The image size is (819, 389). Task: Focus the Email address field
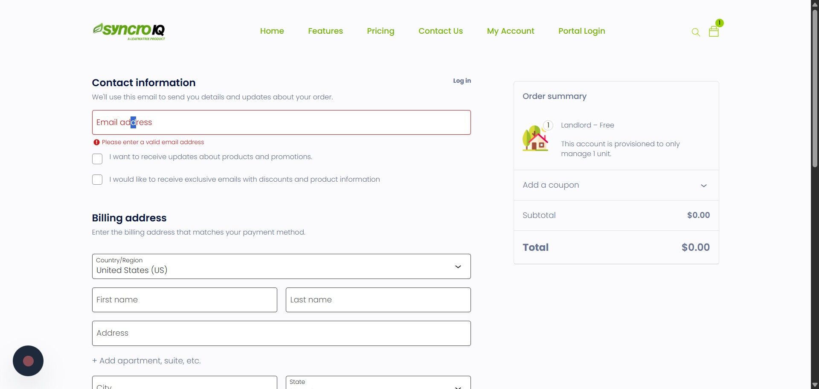[282, 122]
